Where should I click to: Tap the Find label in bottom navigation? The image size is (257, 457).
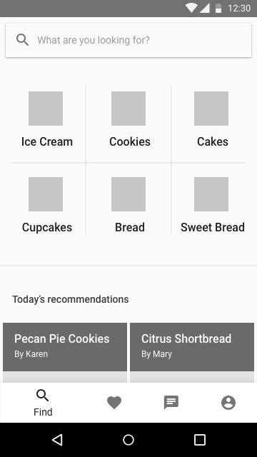pyautogui.click(x=43, y=412)
